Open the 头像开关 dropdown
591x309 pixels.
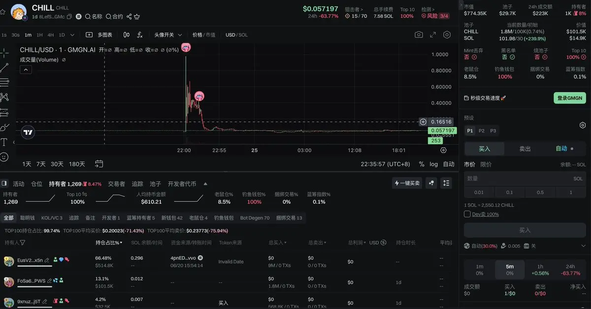click(x=168, y=35)
